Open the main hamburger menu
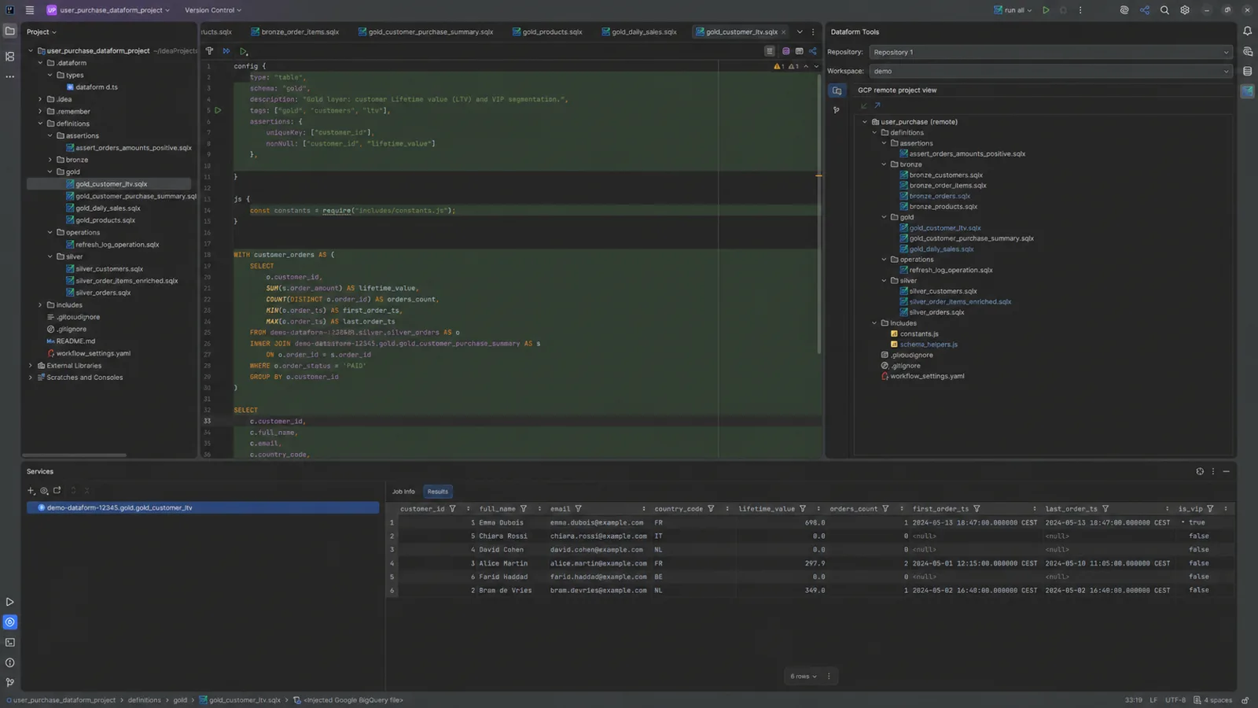The width and height of the screenshot is (1258, 708). pyautogui.click(x=30, y=10)
